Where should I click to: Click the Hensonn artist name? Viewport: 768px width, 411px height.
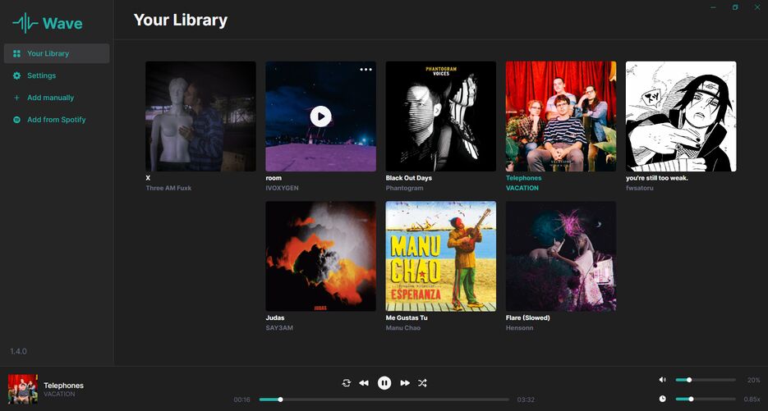click(520, 328)
